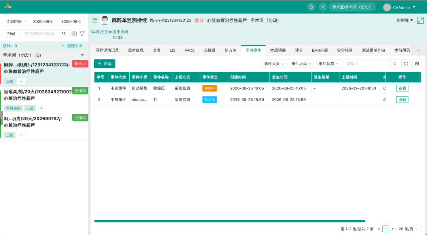427x235 pixels.
Task: Click 查看 for the 收缩压 event
Action: coord(402,88)
